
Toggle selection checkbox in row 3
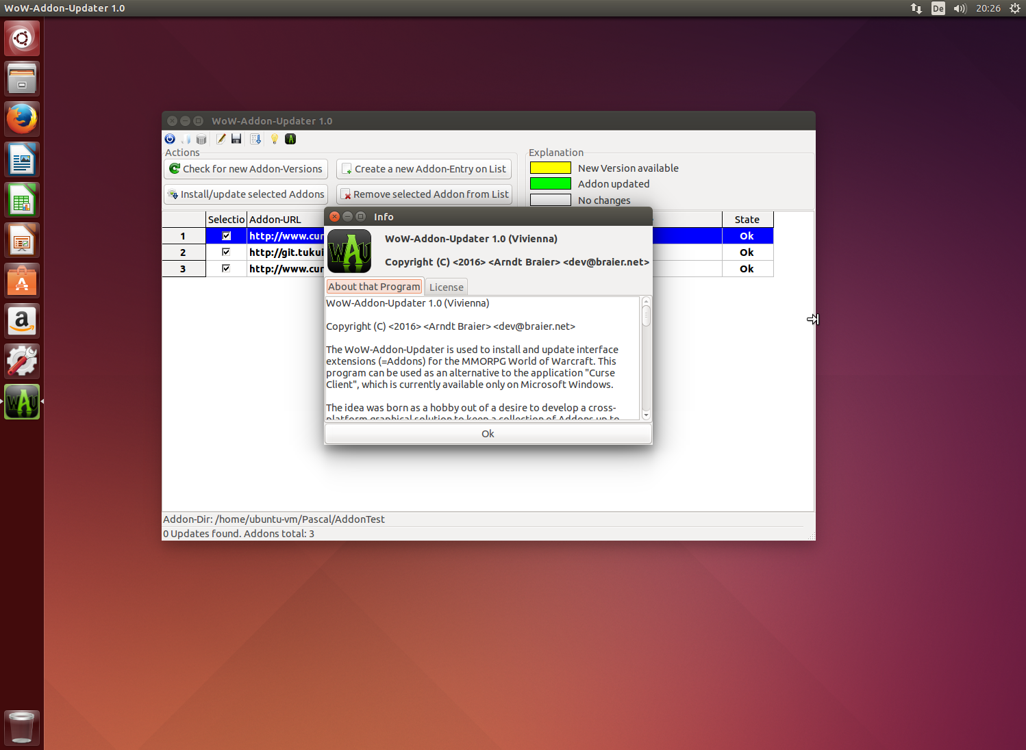click(x=226, y=269)
